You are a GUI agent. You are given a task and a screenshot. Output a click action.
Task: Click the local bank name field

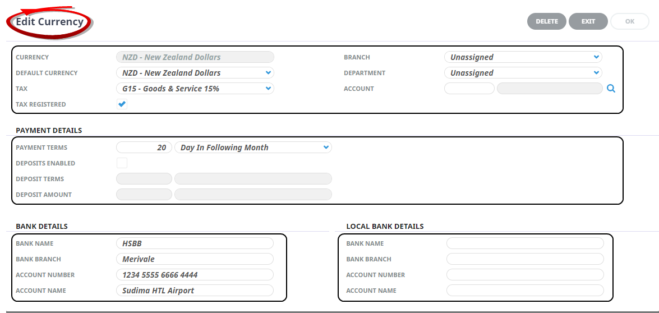[x=525, y=243]
